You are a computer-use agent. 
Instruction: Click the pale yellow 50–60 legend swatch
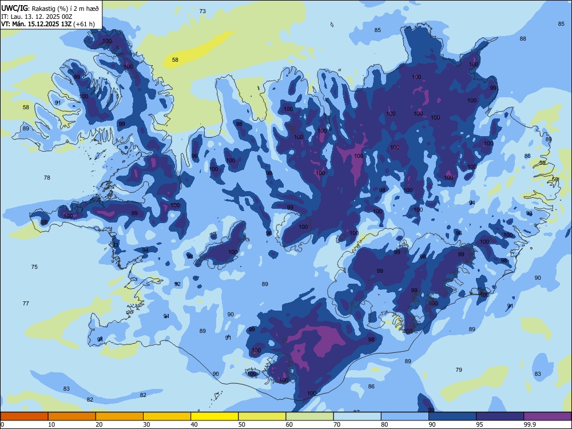(263, 416)
